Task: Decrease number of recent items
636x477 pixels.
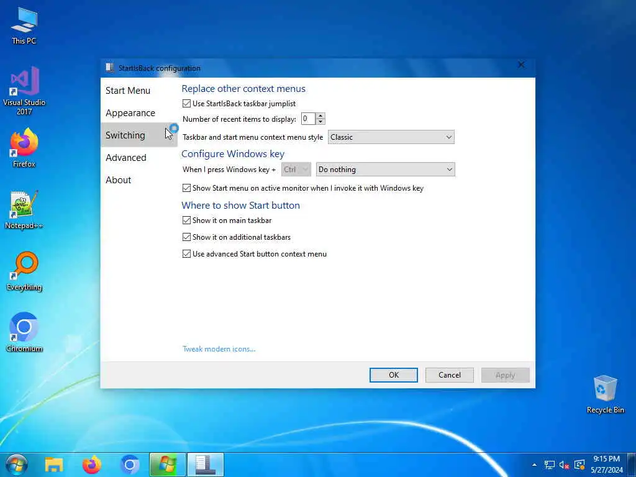Action: click(x=320, y=122)
